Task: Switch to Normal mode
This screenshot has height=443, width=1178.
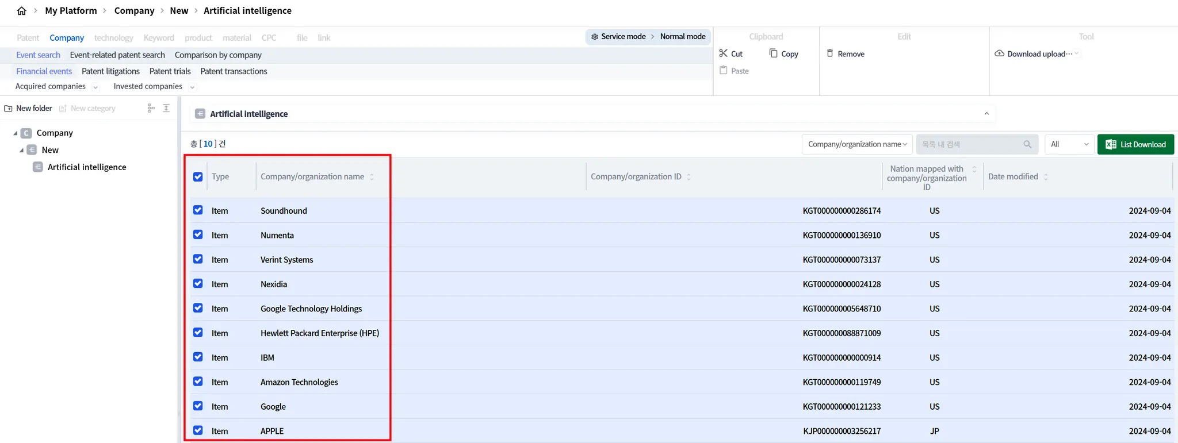Action: tap(683, 37)
